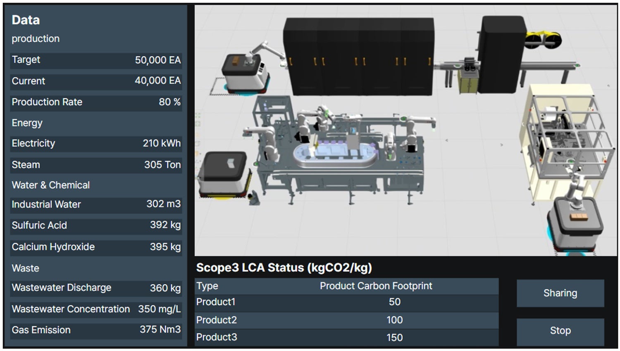Select the Current production value row
The image size is (620, 351).
click(x=96, y=81)
